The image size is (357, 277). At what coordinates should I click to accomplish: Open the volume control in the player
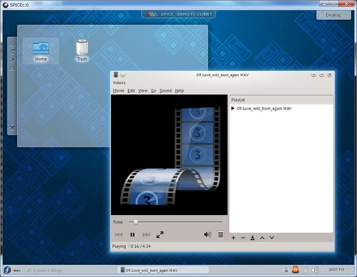coord(207,233)
